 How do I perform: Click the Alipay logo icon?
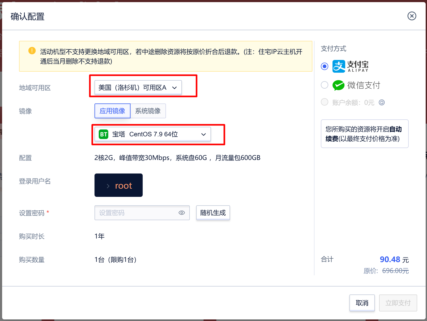(339, 66)
